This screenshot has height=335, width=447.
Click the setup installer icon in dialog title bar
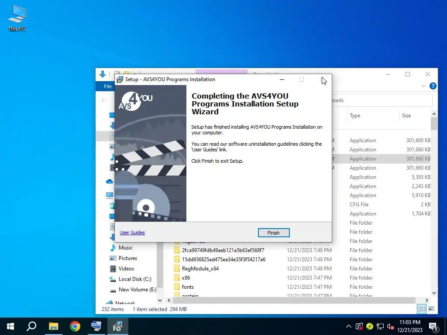coord(120,79)
